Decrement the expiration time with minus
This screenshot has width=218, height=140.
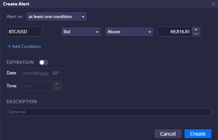(x=57, y=88)
